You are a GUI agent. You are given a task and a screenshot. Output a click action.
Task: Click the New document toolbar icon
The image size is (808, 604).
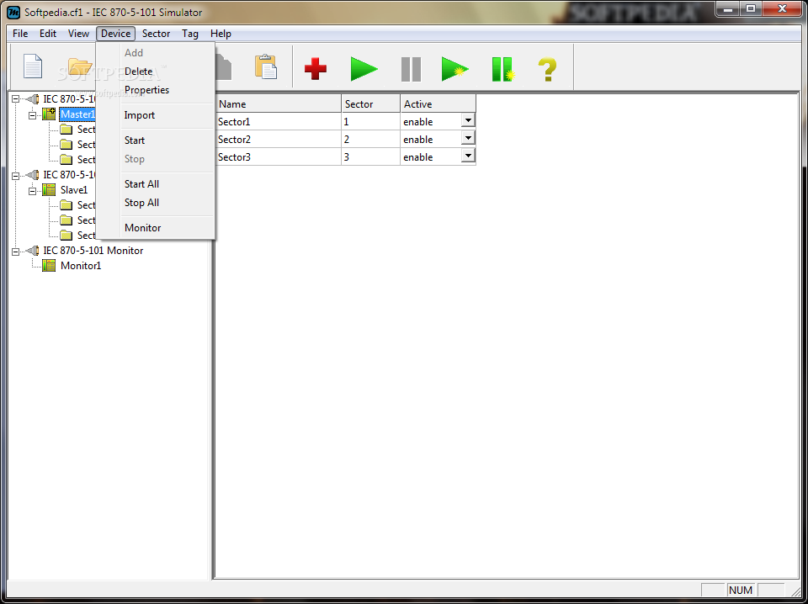[33, 67]
